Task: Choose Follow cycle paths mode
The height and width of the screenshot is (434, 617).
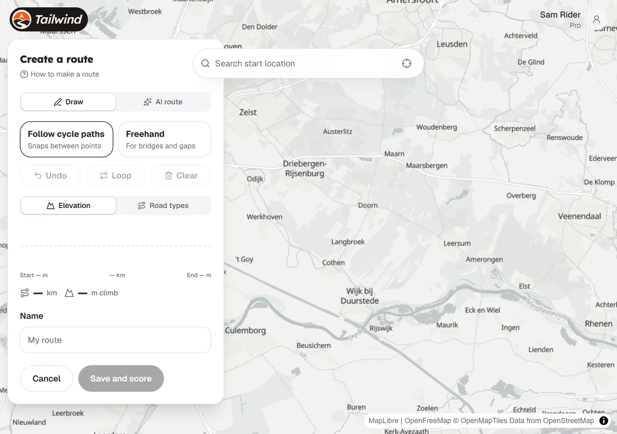Action: coord(66,139)
